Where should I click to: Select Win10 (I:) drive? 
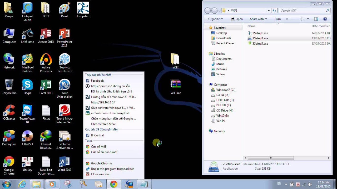pyautogui.click(x=222, y=115)
